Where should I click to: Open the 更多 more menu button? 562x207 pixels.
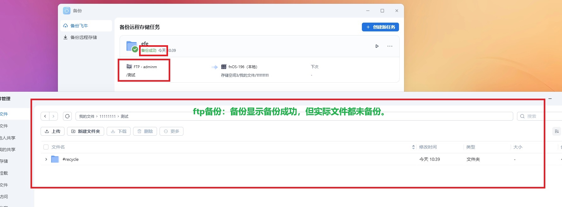171,131
